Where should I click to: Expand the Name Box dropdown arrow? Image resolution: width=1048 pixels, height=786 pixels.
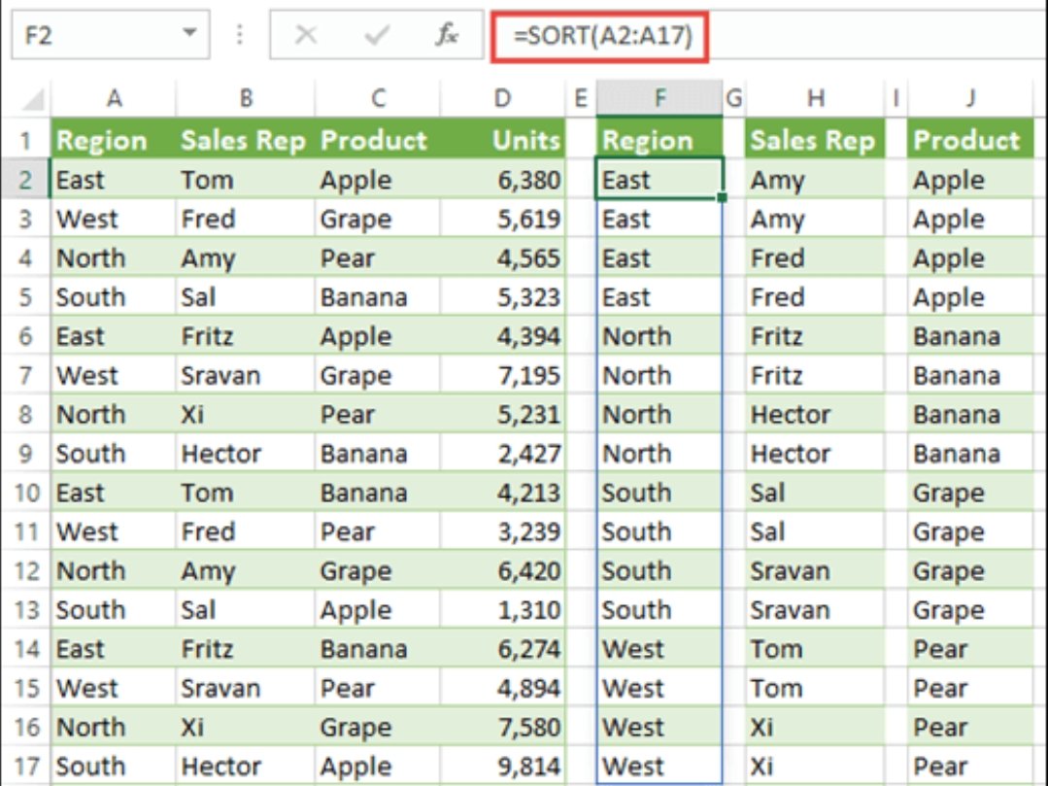coord(189,36)
